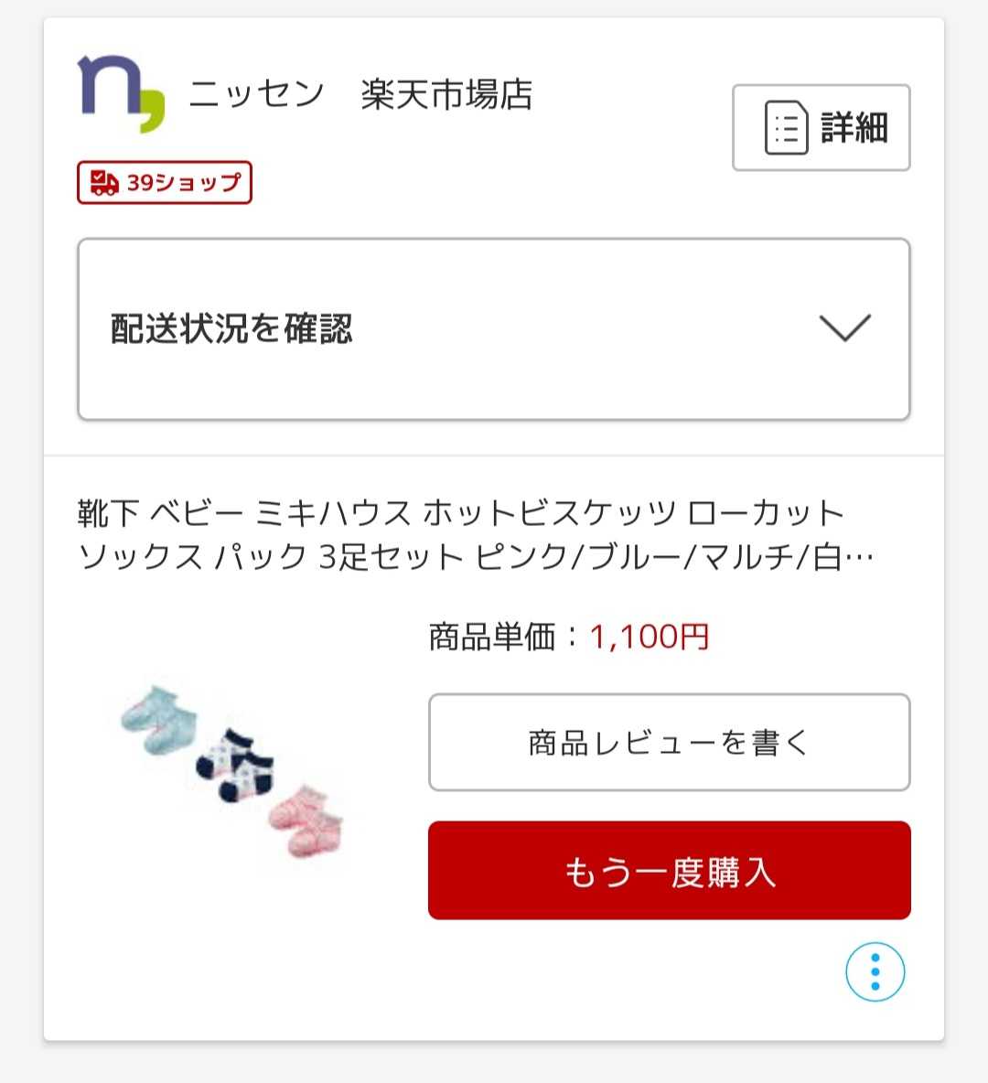Expand the 配送状況を確認 chevron arrow
This screenshot has height=1083, width=988.
point(844,328)
